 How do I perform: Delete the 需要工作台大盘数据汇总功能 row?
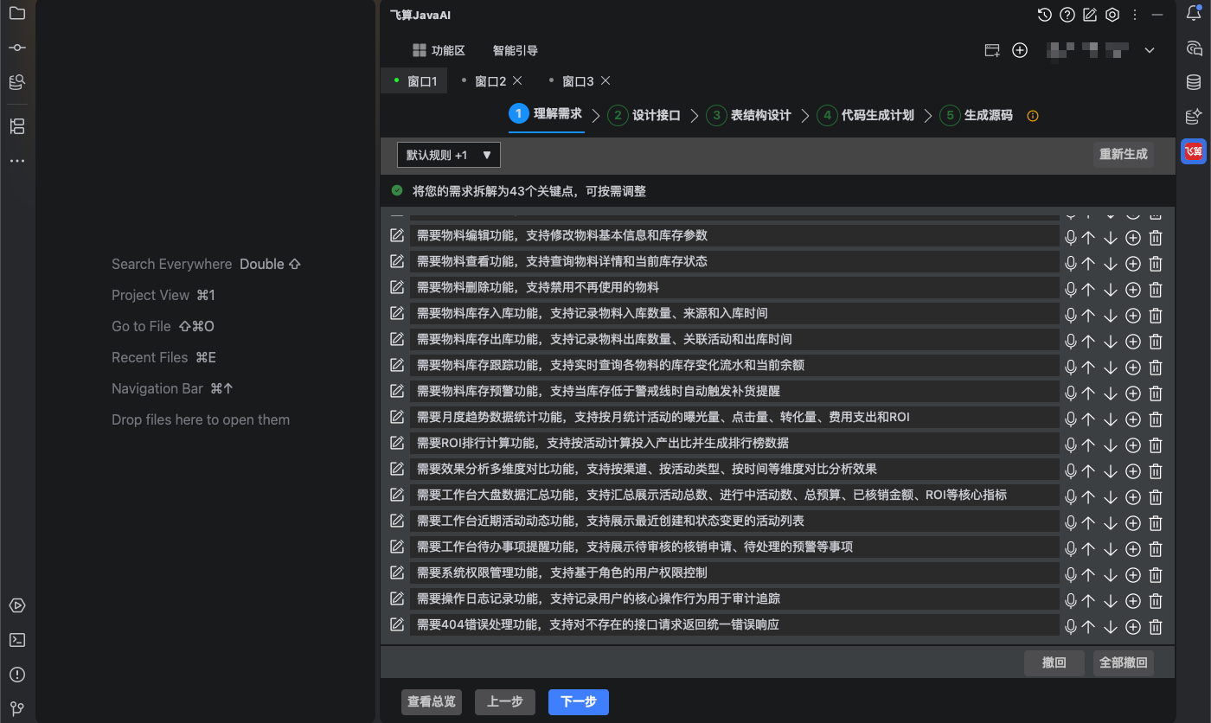point(1156,497)
